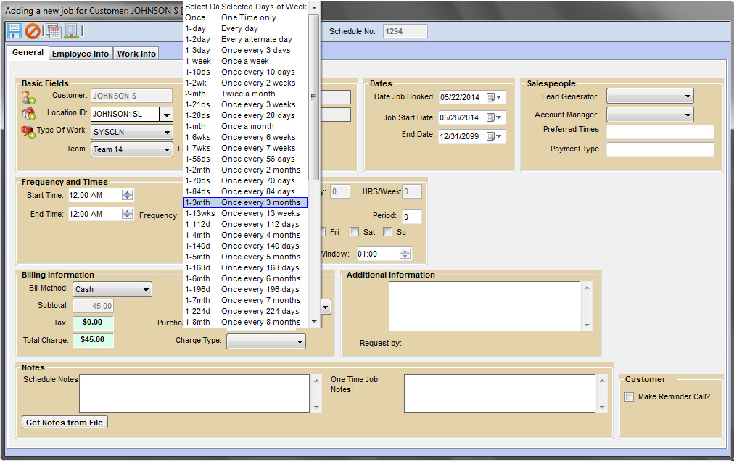Screen dimensions: 734x461
Task: Open the Lead Generator dropdown
Action: tap(688, 96)
